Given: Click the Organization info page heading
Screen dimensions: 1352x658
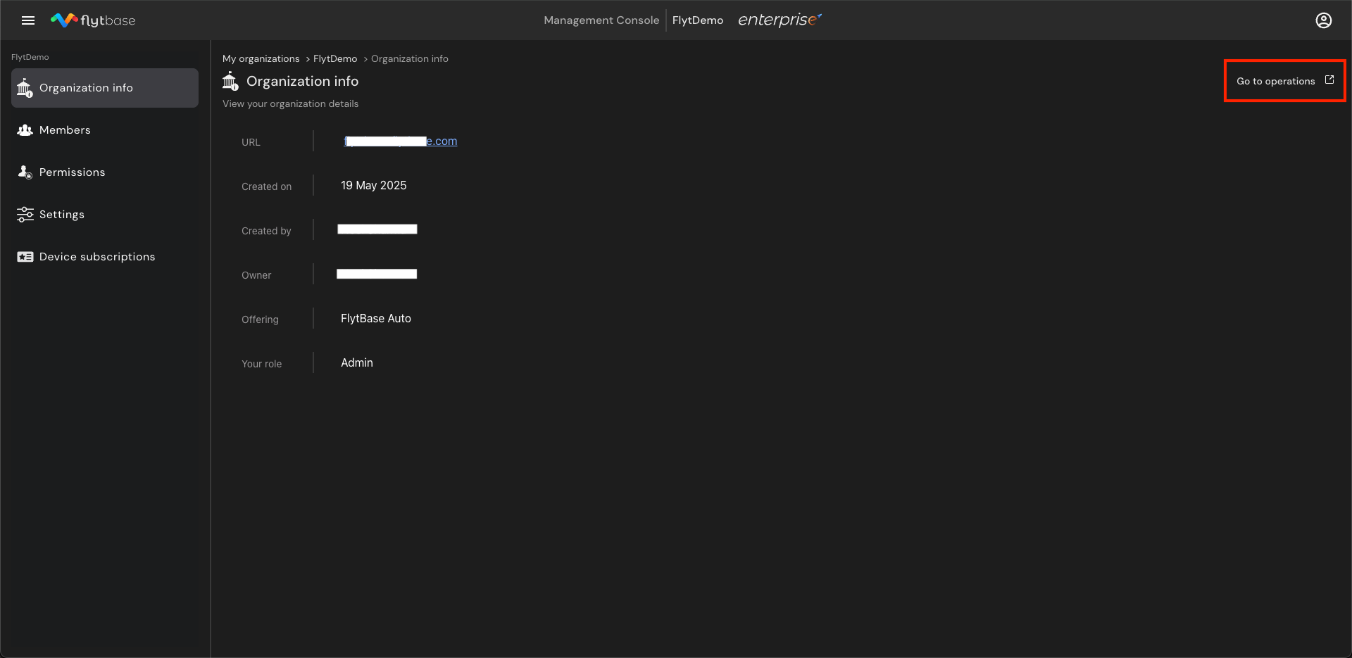Looking at the screenshot, I should [x=302, y=81].
